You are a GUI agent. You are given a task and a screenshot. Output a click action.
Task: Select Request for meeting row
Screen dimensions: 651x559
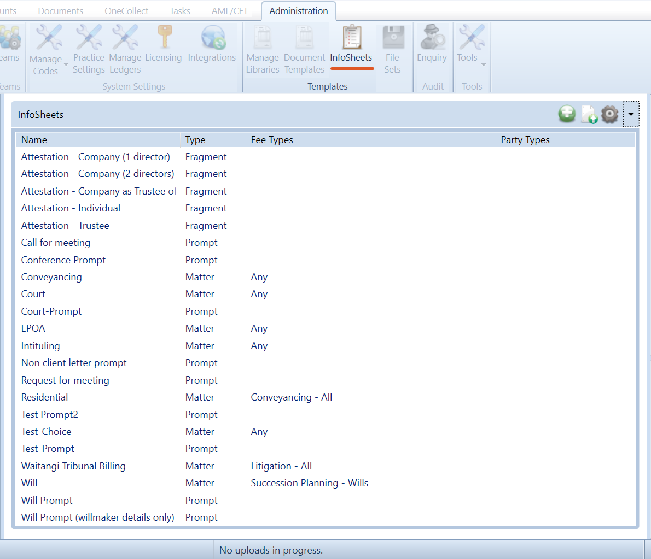[x=326, y=380]
